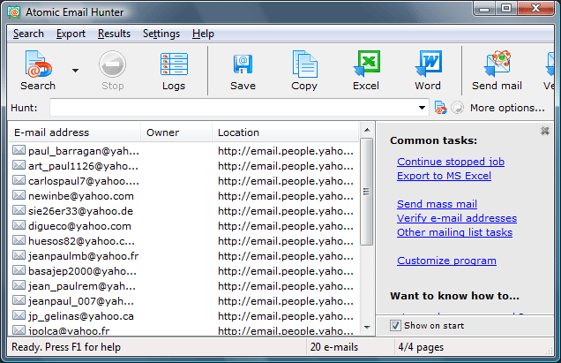
Task: Select the huesos82@yahoo.c... row
Action: 183,241
